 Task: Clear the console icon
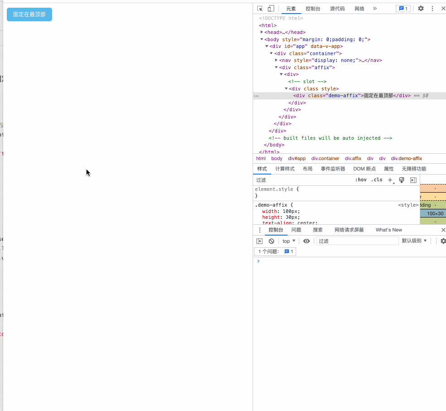(x=271, y=241)
